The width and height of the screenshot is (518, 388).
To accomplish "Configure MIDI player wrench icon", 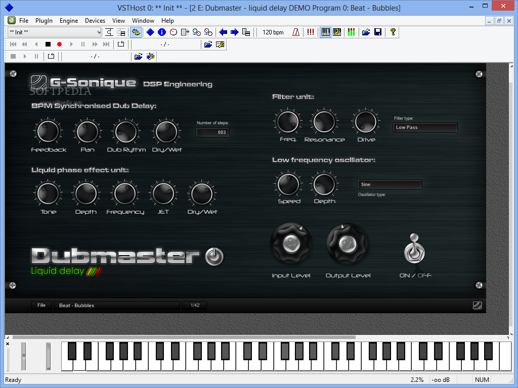I will click(x=220, y=44).
